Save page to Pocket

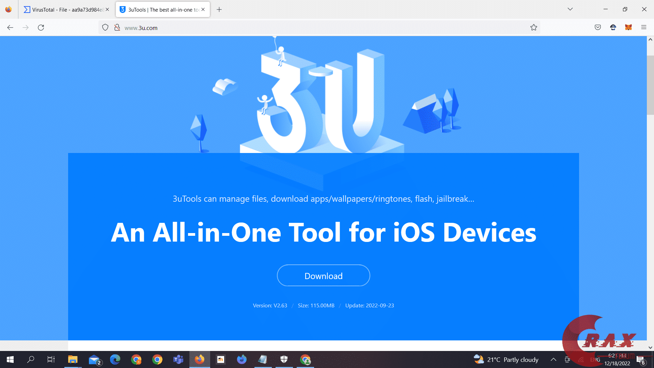click(598, 28)
